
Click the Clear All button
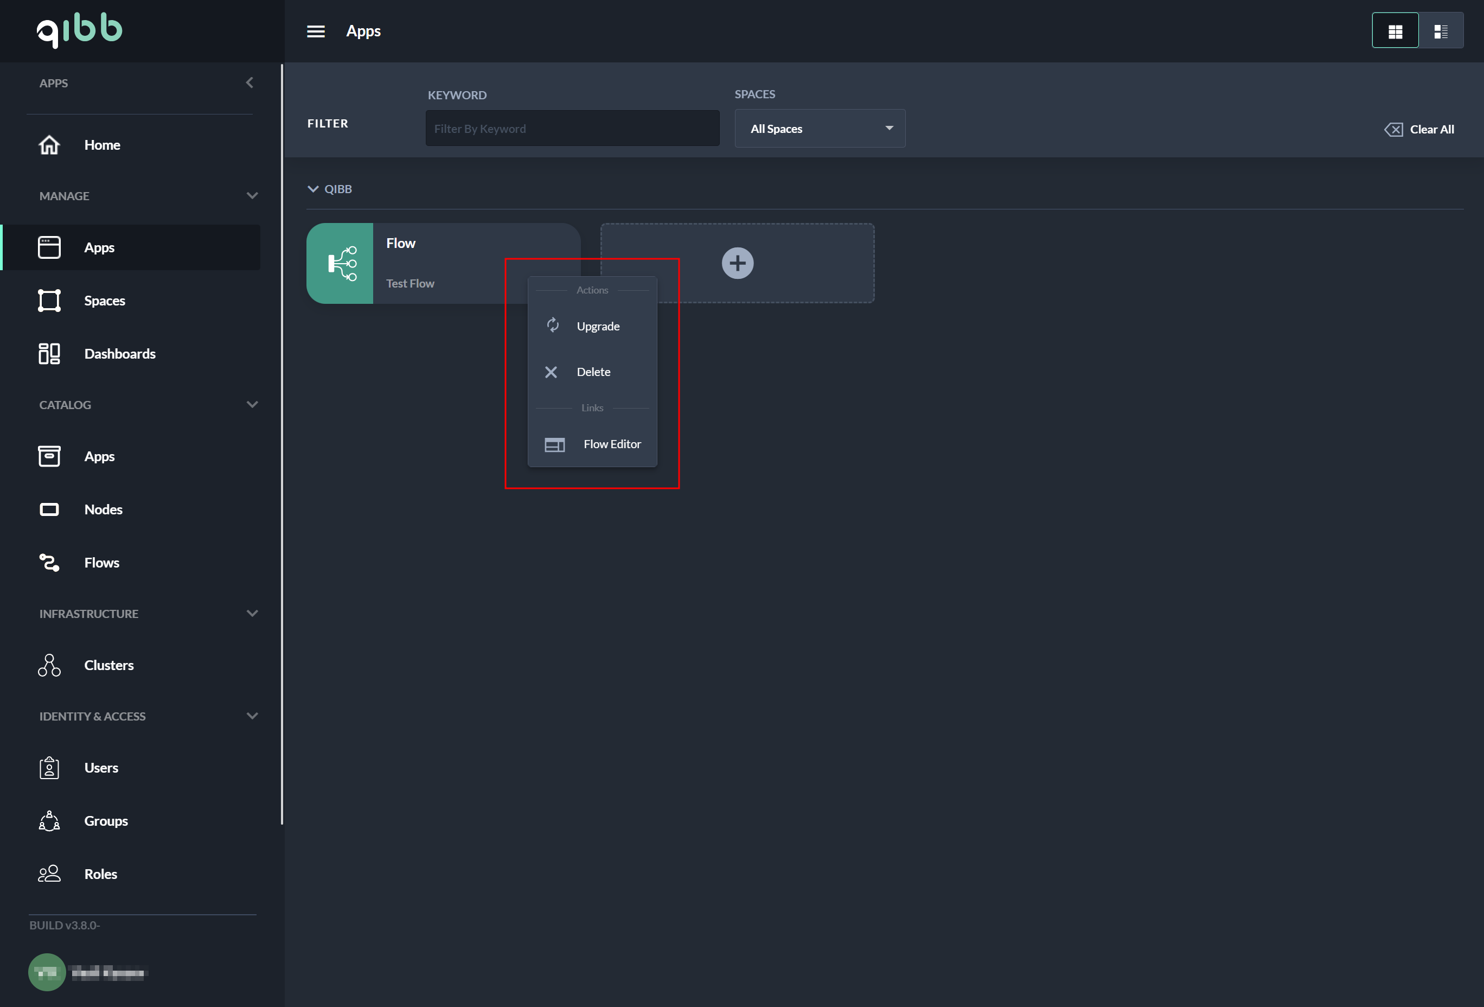coord(1419,130)
